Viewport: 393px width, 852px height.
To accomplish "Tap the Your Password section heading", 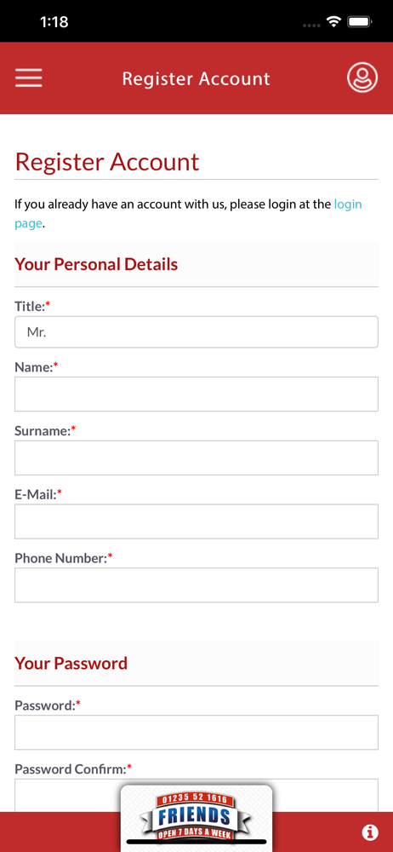I will [x=71, y=664].
